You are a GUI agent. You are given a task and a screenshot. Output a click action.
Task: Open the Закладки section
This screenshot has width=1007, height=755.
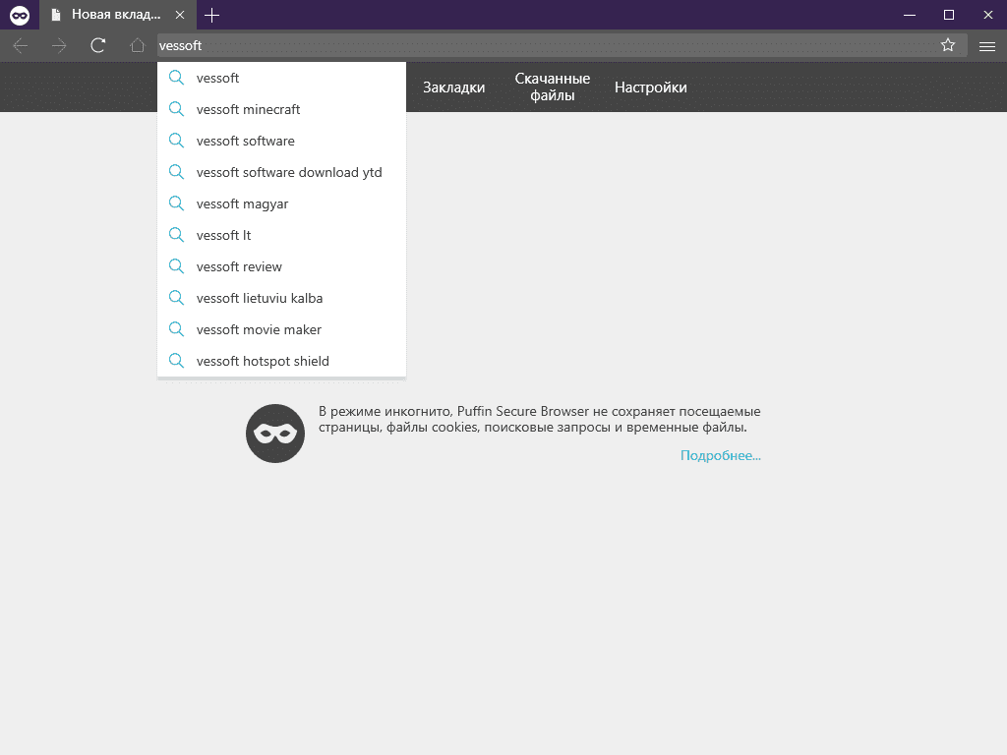(x=453, y=87)
